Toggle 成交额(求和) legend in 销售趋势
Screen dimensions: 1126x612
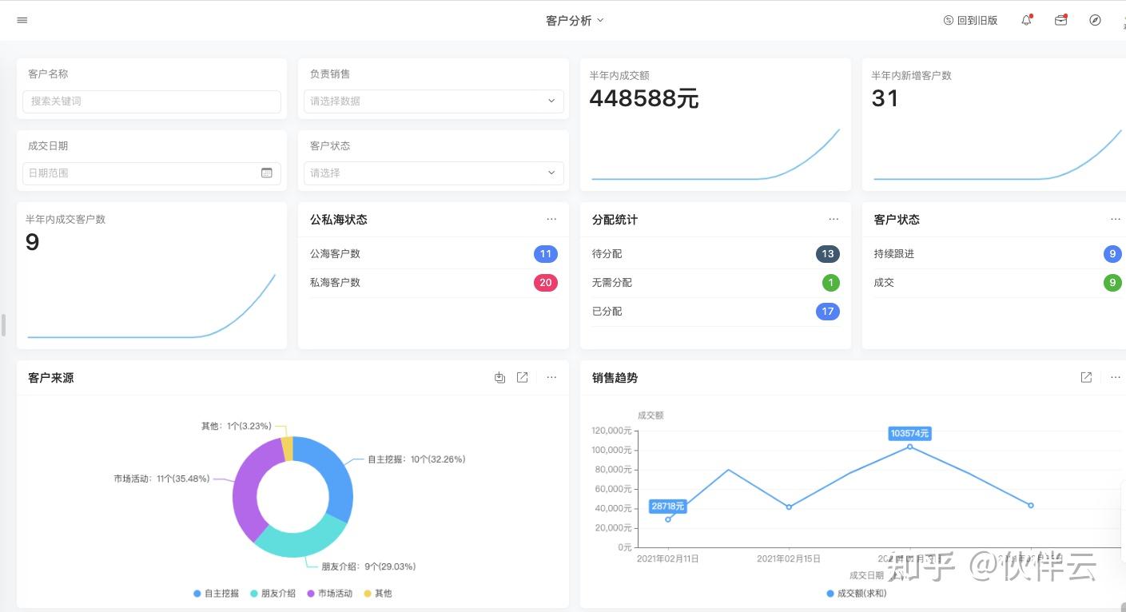tap(857, 594)
